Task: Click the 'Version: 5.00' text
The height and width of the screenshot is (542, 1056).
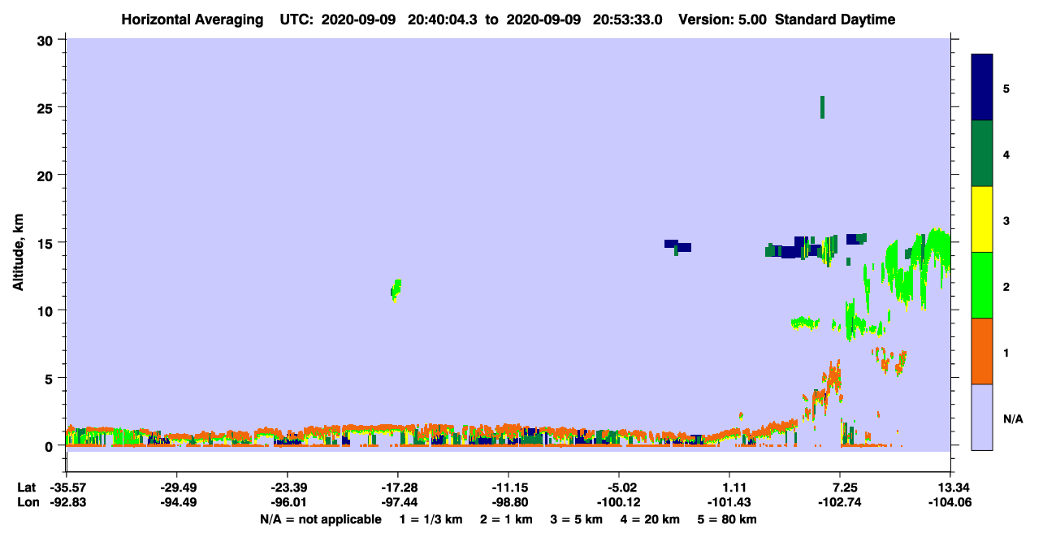Action: [x=723, y=20]
